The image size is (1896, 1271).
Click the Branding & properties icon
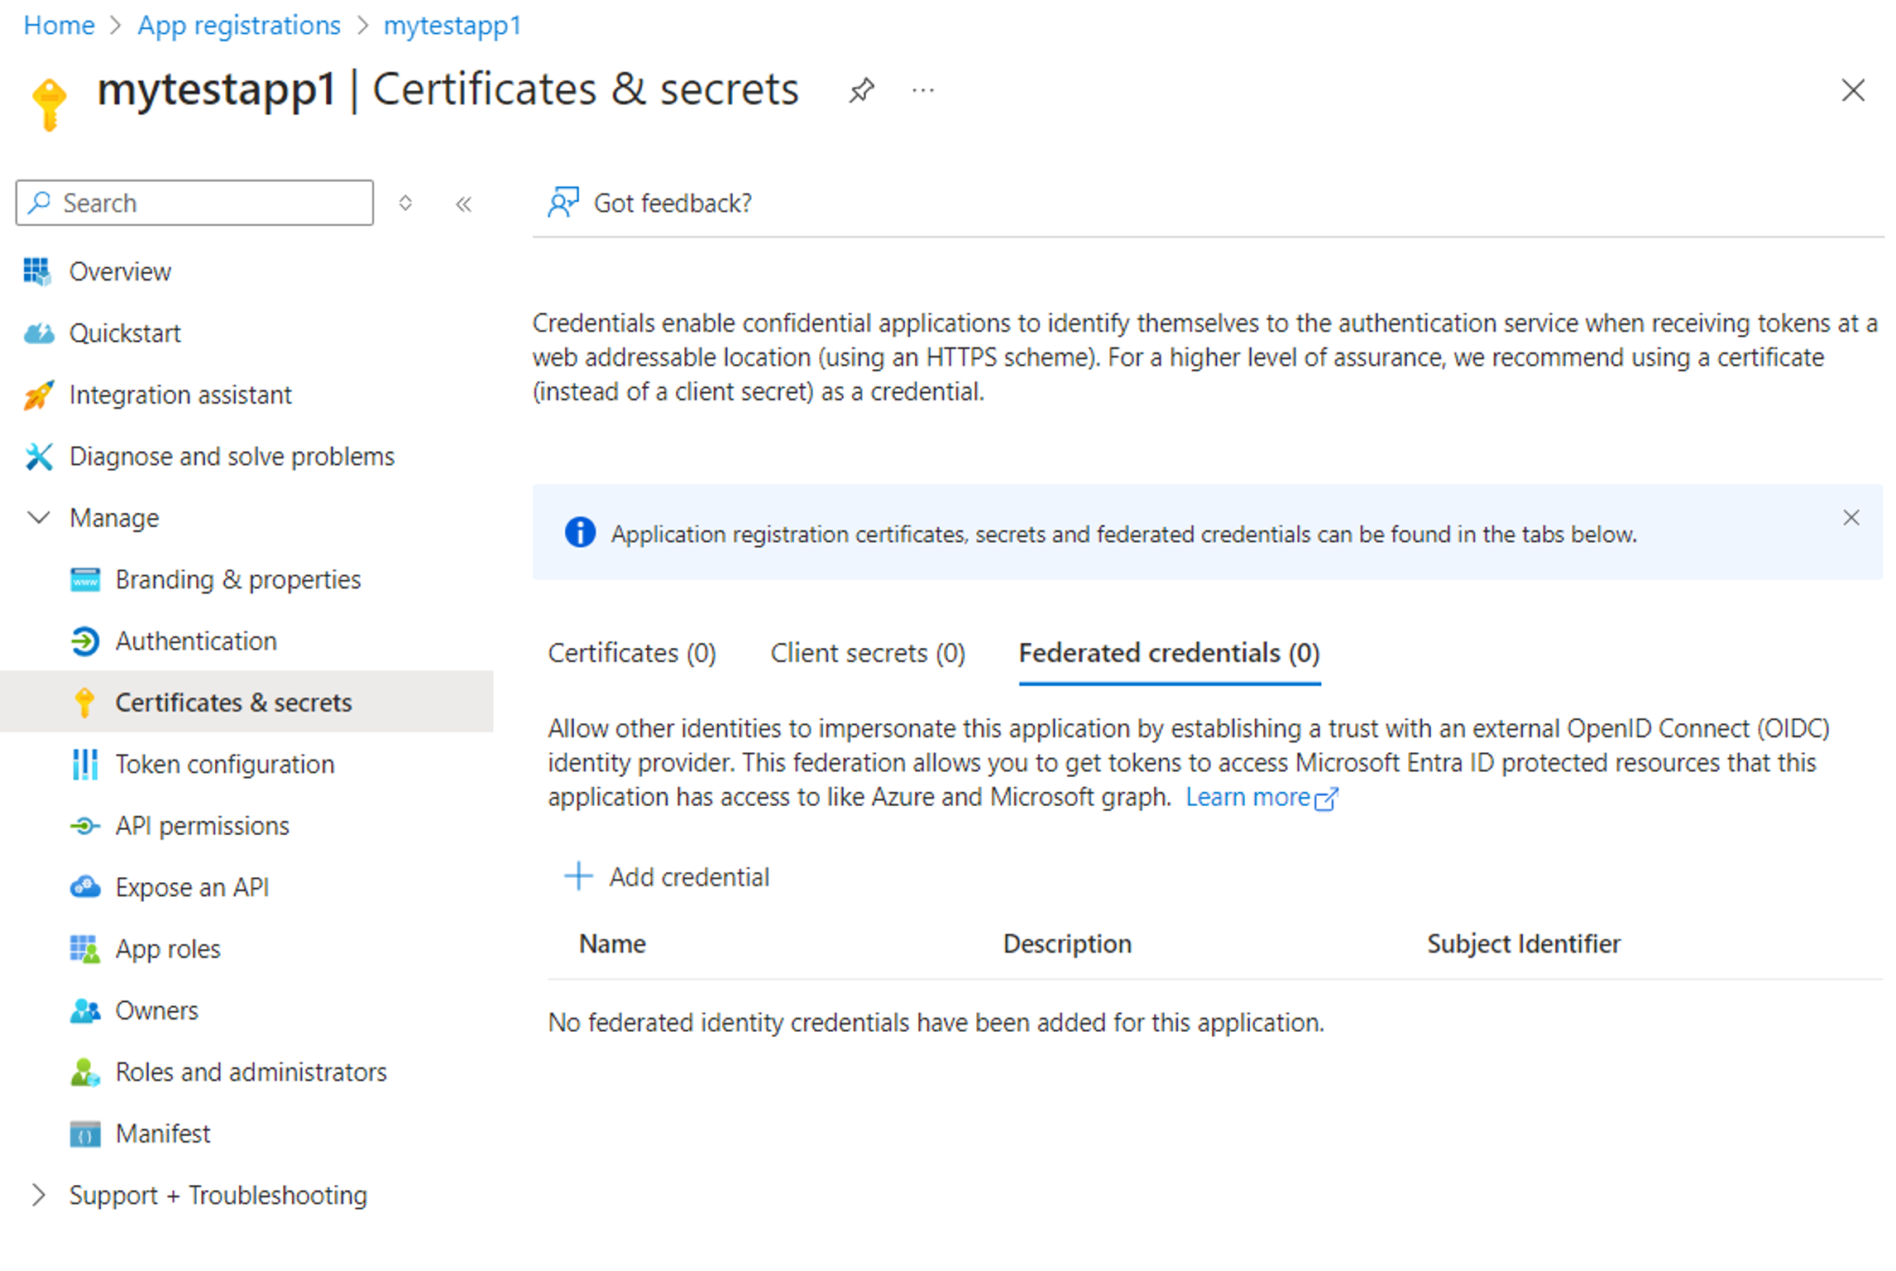coord(78,578)
